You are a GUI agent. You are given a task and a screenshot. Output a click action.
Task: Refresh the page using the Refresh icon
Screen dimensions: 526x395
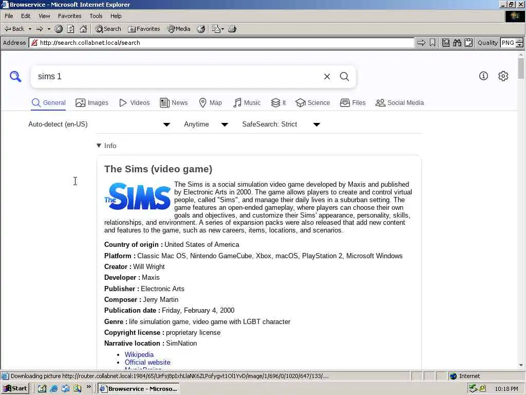[71, 29]
